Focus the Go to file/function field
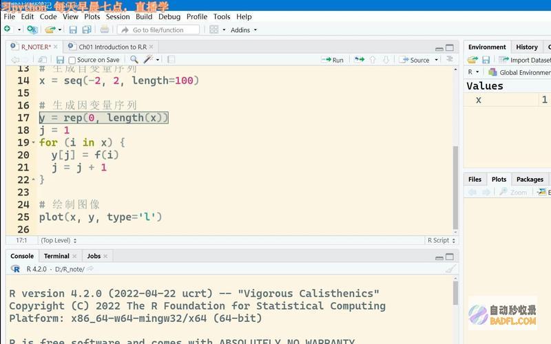Viewport: 551px width, 344px height. (x=158, y=30)
